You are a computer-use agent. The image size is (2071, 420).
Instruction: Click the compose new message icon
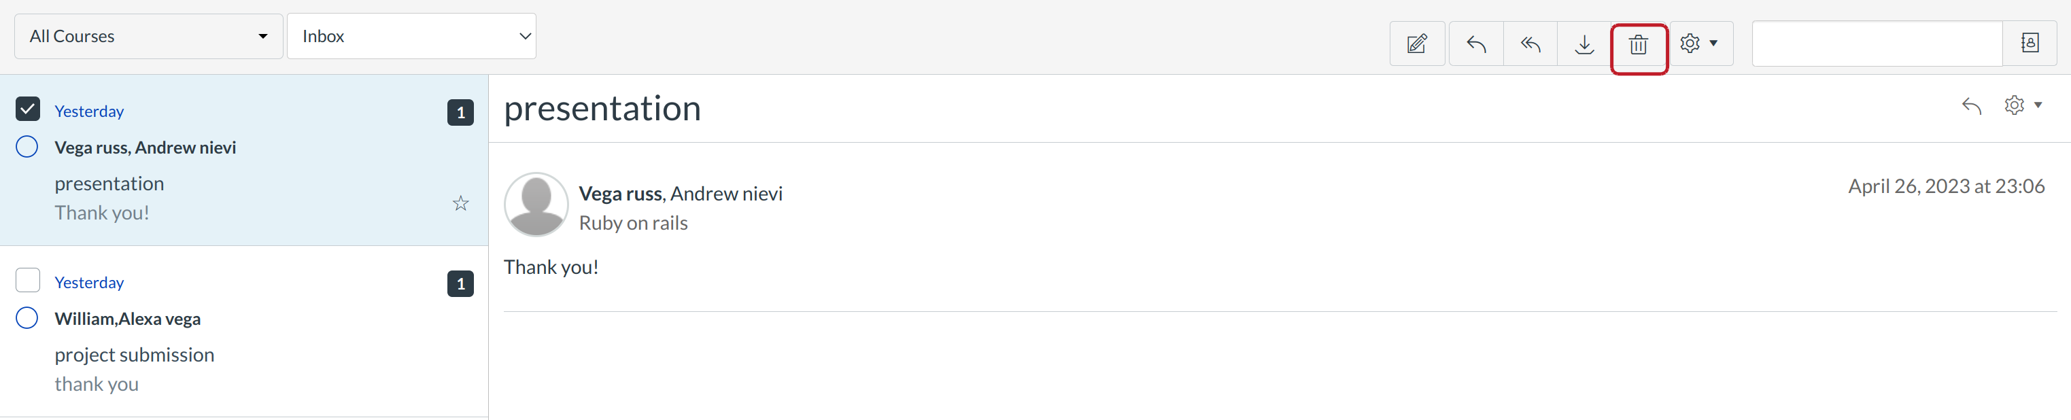pyautogui.click(x=1416, y=43)
